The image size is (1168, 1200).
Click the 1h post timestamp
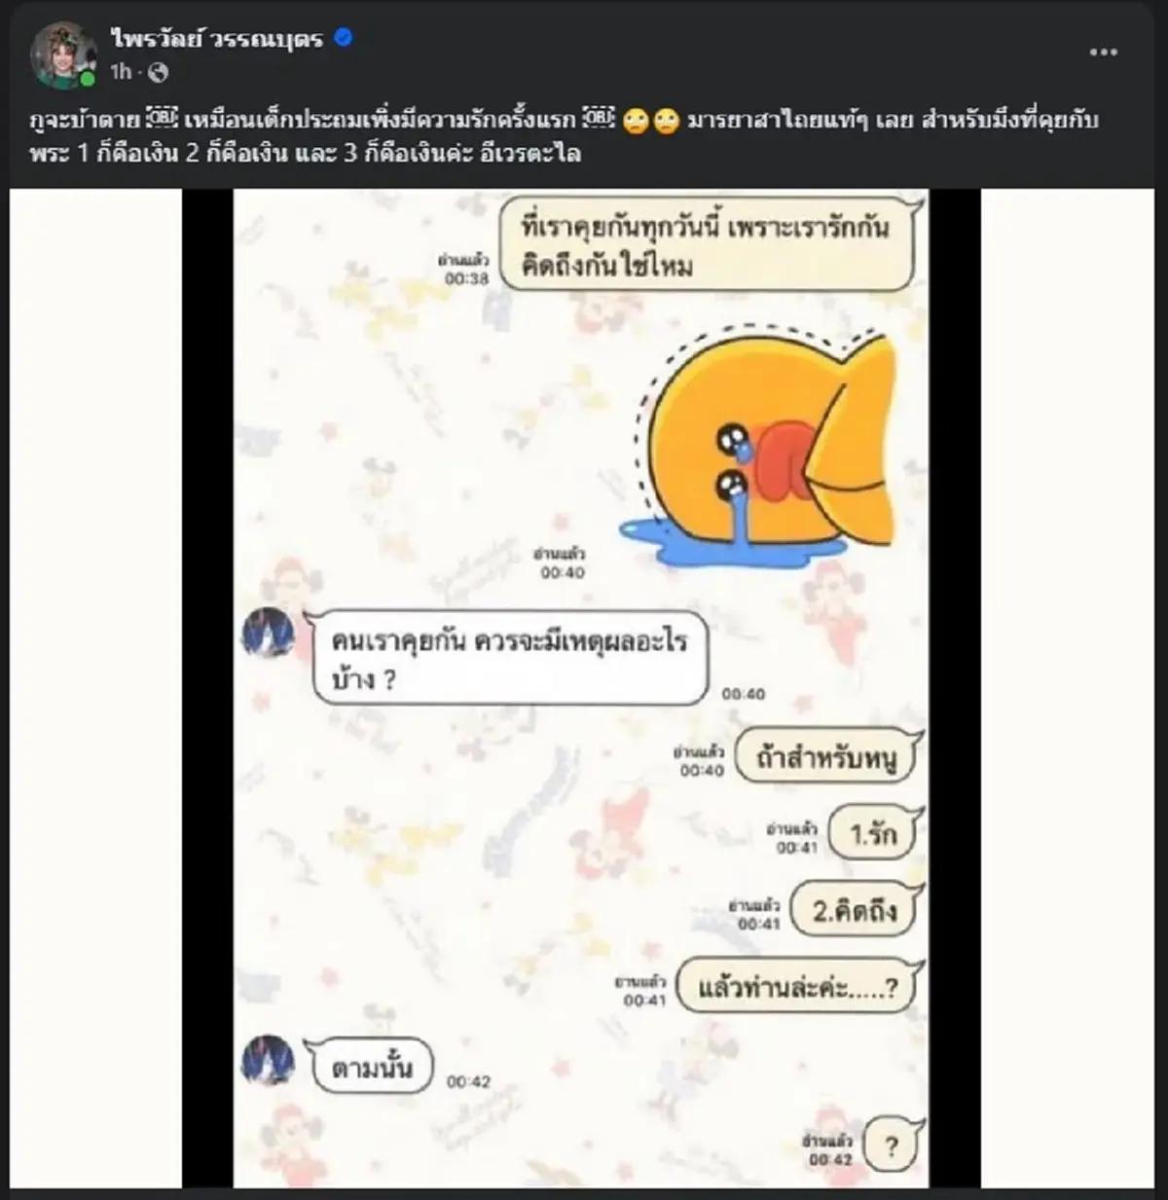(120, 72)
